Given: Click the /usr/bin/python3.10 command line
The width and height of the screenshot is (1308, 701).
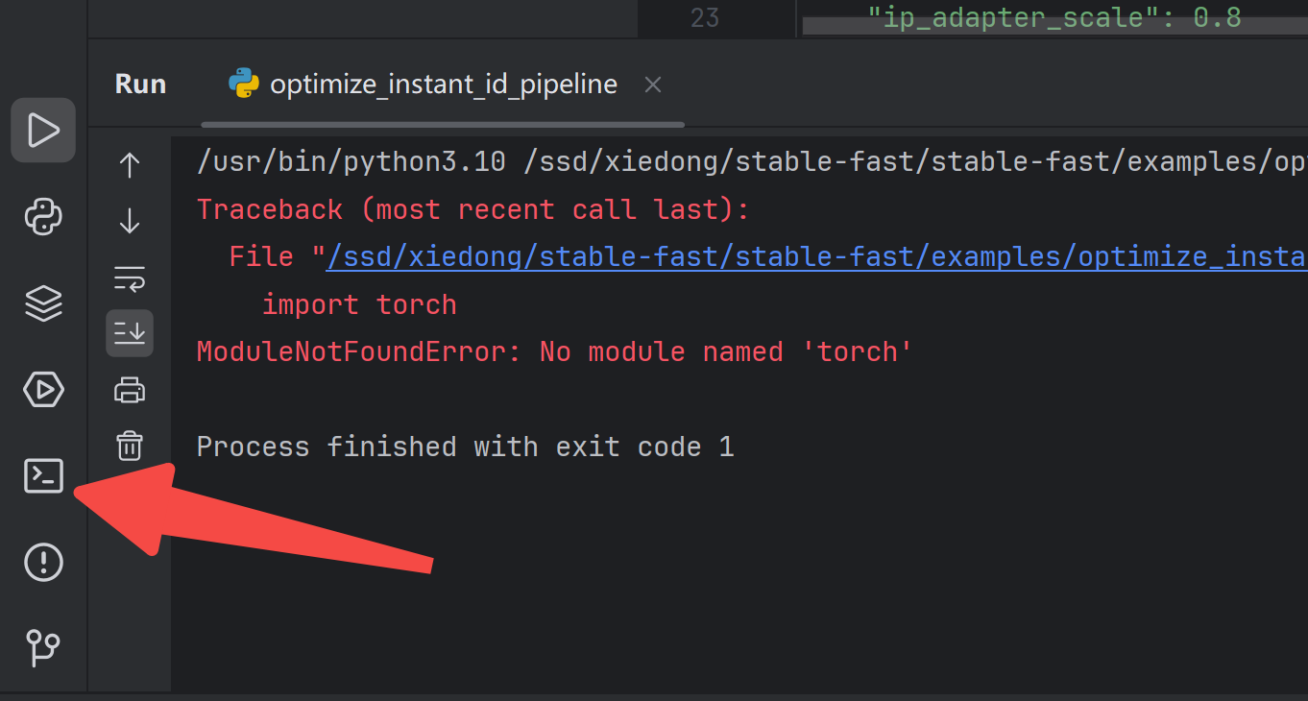Looking at the screenshot, I should pos(752,161).
